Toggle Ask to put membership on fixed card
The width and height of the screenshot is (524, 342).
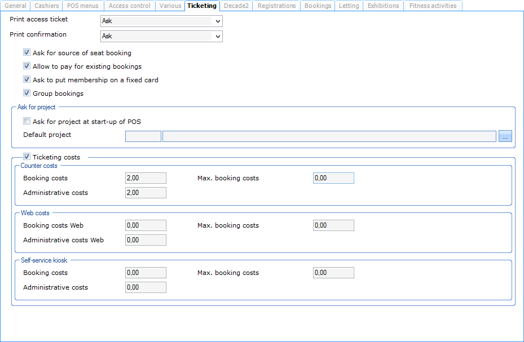point(27,79)
